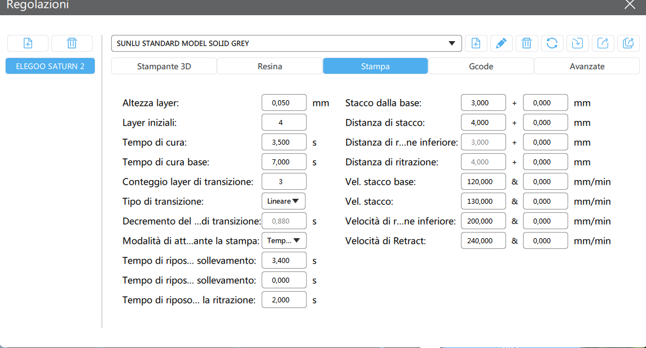Delete the SUNLU resin profile
The image size is (646, 348).
(526, 43)
